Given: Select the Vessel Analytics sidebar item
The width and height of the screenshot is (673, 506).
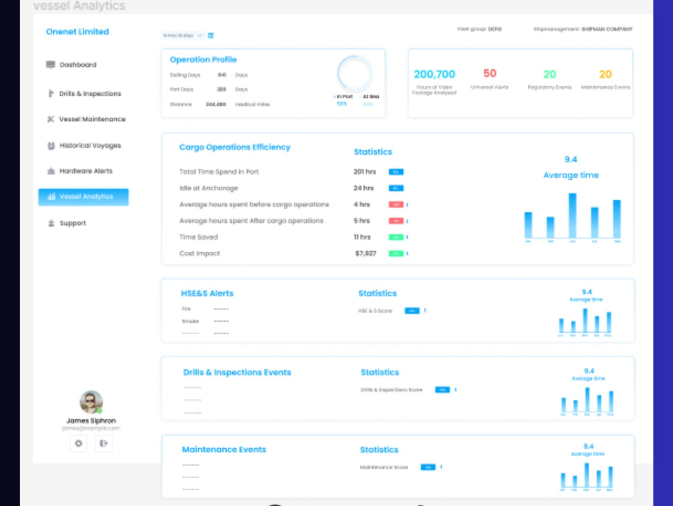Looking at the screenshot, I should pyautogui.click(x=83, y=197).
